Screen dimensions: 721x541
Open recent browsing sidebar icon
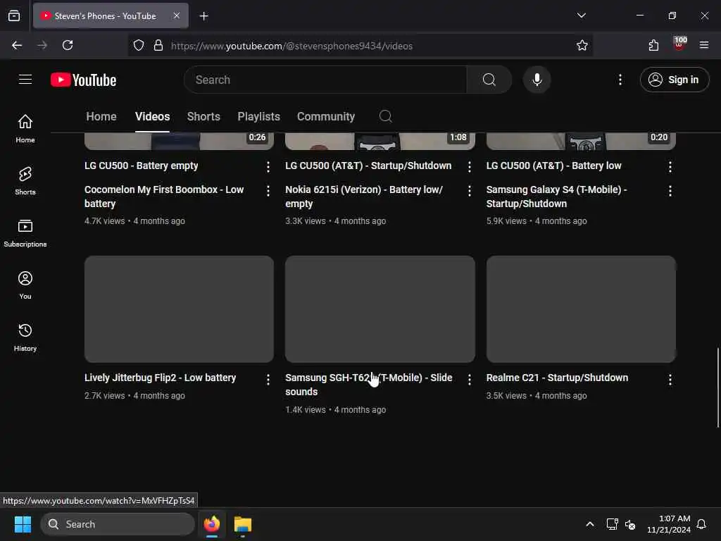(14, 15)
